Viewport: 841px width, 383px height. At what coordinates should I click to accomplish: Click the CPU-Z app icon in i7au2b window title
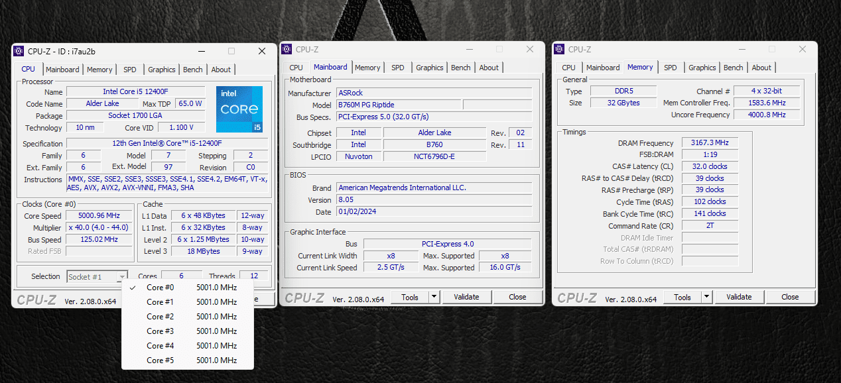coord(19,51)
